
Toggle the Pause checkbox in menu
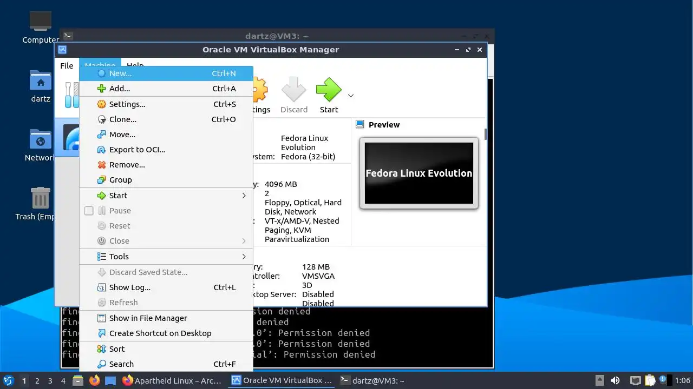[x=89, y=211]
